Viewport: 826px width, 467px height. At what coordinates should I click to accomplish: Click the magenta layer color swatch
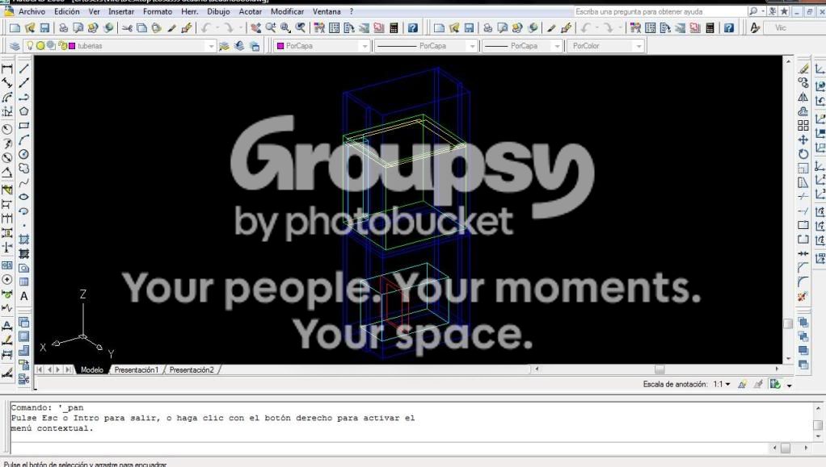[72, 46]
